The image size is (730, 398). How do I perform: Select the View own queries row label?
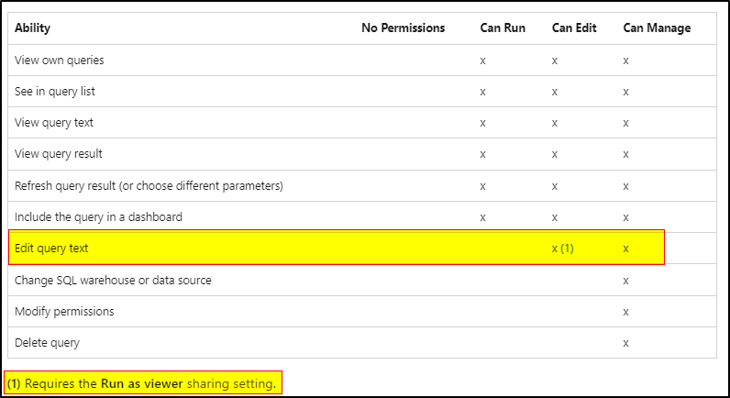[59, 61]
